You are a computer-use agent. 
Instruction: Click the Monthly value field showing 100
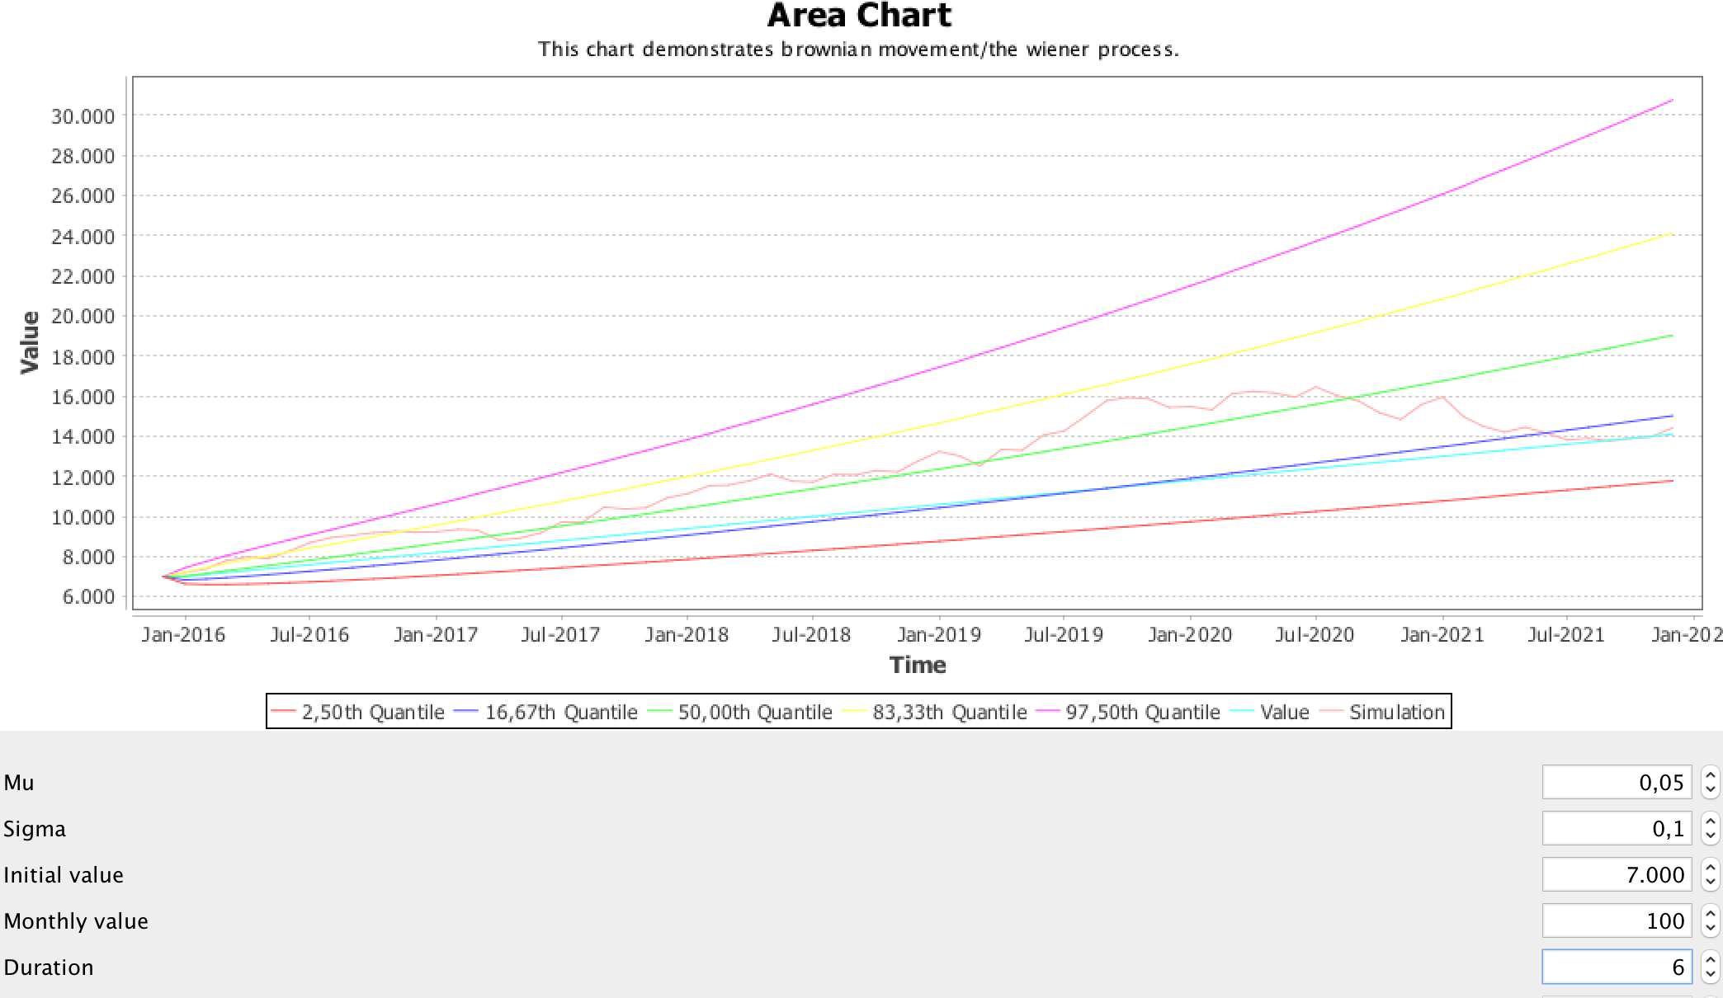[x=1616, y=920]
